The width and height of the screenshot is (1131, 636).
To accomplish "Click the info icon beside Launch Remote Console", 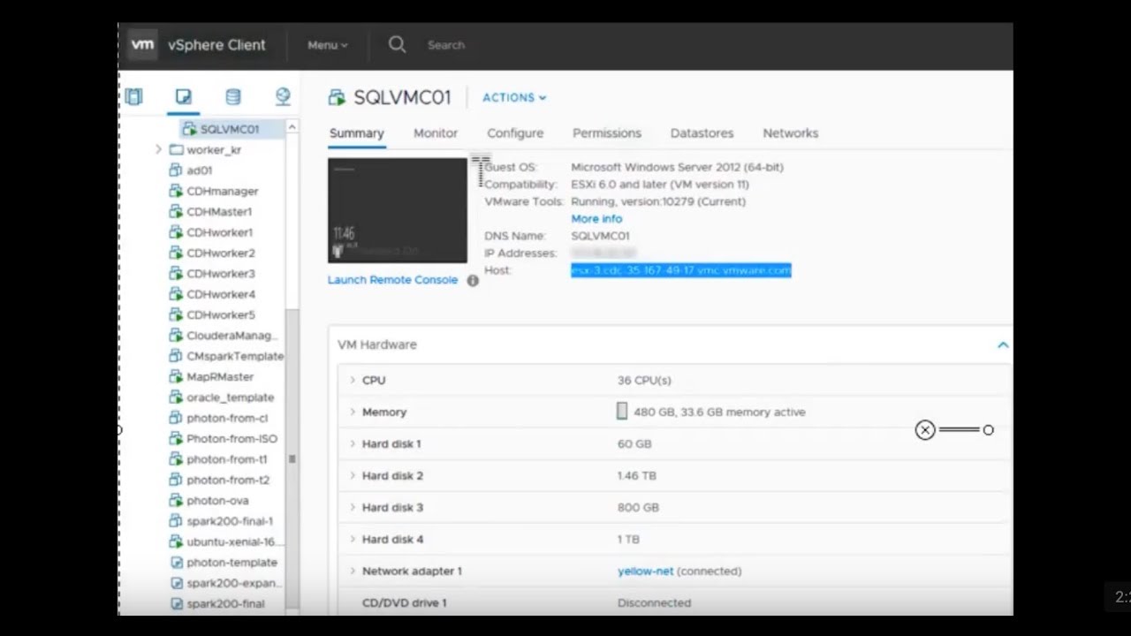I will tap(473, 280).
